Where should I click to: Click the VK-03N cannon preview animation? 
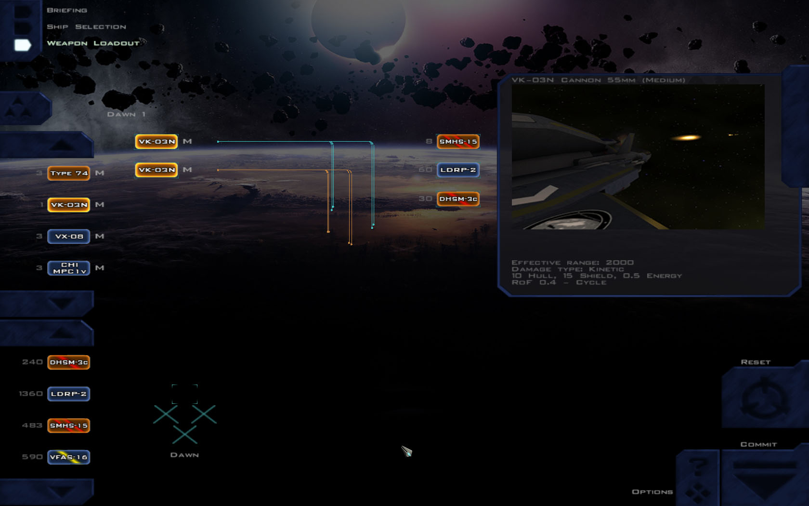click(638, 157)
